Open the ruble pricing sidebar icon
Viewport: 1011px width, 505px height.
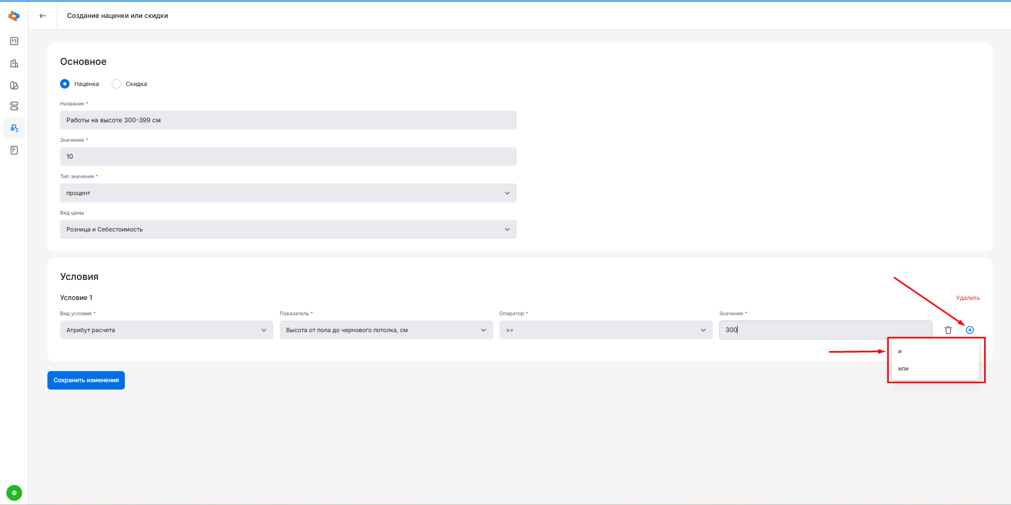(x=14, y=128)
